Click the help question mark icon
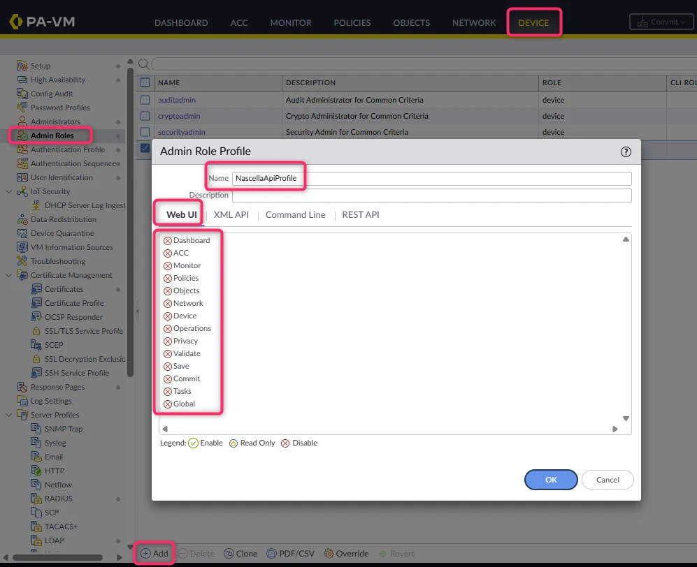The height and width of the screenshot is (567, 697). pyautogui.click(x=626, y=152)
